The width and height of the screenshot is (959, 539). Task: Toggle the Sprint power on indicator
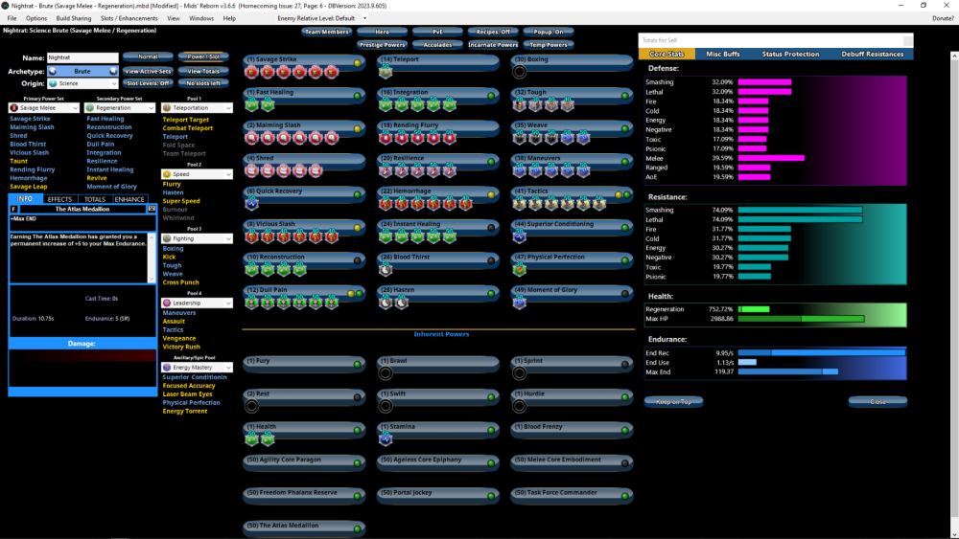(625, 364)
